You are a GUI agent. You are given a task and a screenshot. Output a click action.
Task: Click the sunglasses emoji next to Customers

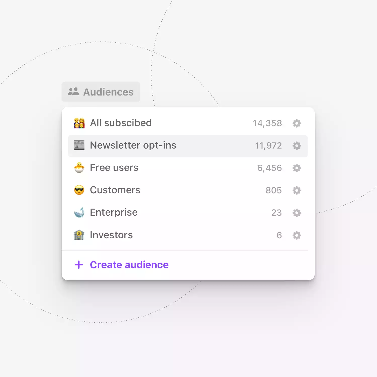coord(79,190)
